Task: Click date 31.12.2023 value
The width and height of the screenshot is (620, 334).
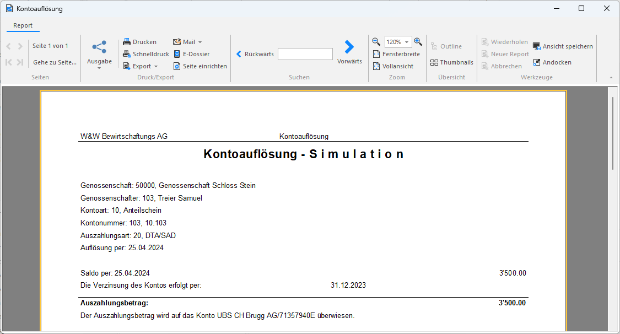Action: tap(348, 285)
